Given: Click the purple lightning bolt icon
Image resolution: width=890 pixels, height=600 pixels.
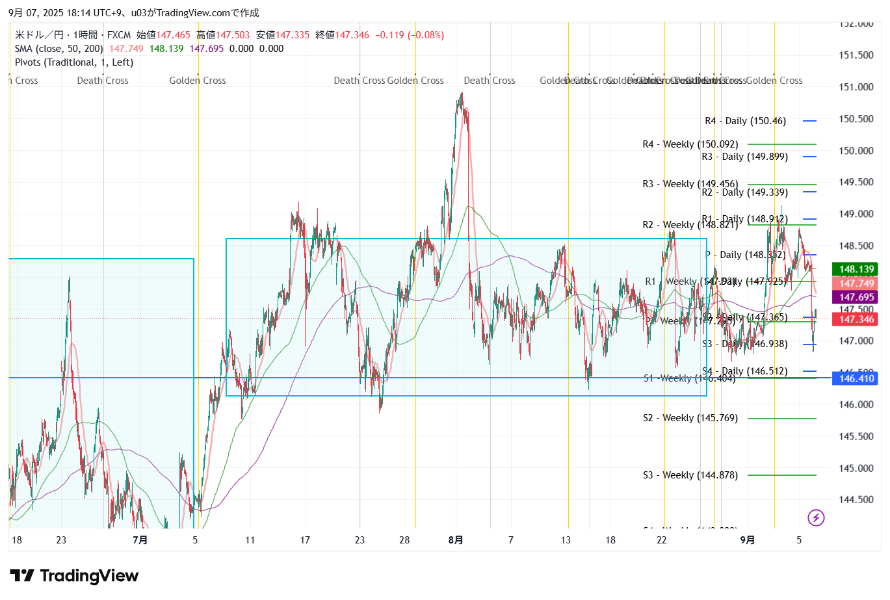Looking at the screenshot, I should 816,517.
